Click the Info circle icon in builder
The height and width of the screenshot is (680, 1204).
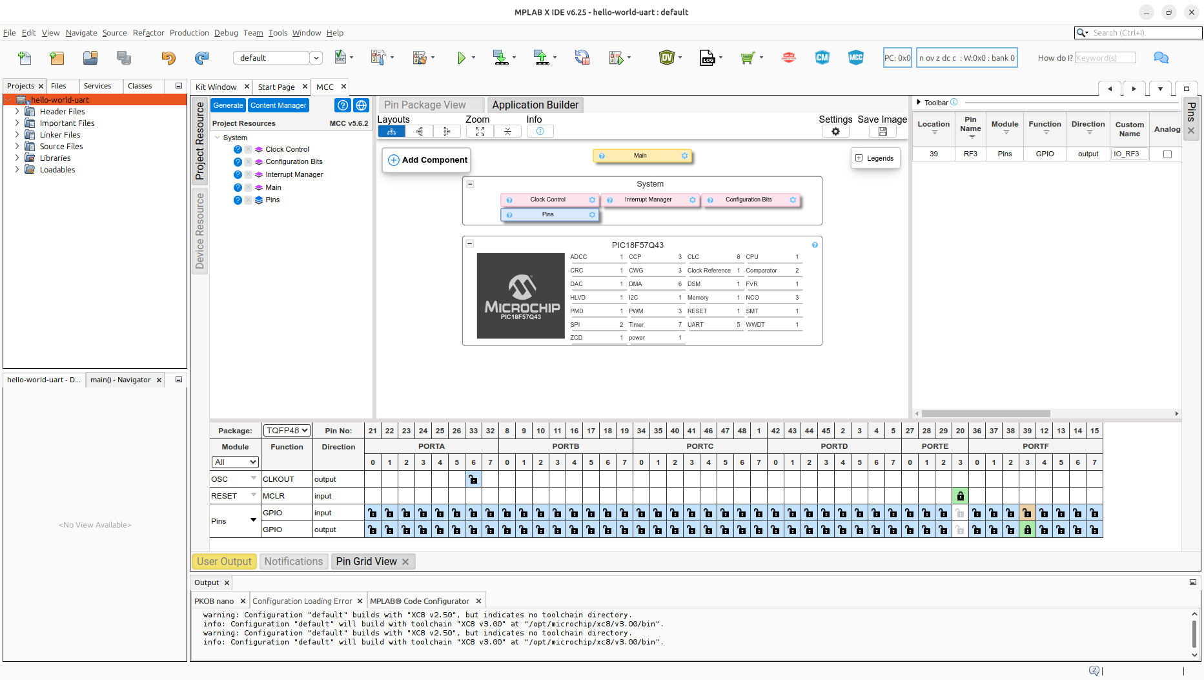coord(540,131)
